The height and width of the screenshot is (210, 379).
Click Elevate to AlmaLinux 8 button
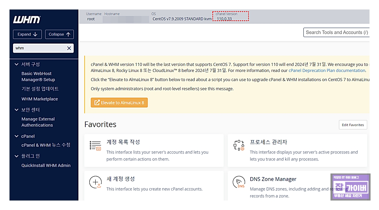[x=119, y=103]
